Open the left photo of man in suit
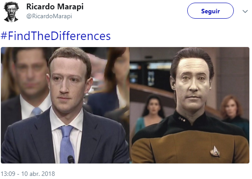Viewport: 252px width, 179px height. click(65, 105)
